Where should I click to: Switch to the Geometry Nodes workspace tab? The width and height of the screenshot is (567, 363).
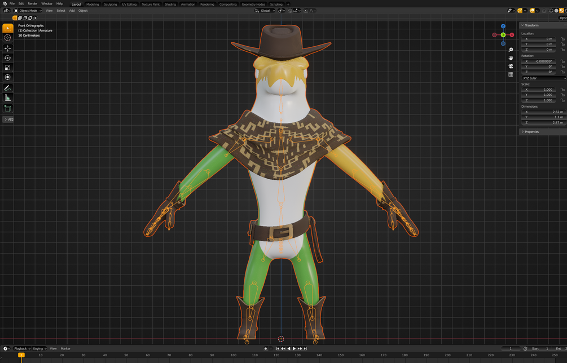pos(253,5)
